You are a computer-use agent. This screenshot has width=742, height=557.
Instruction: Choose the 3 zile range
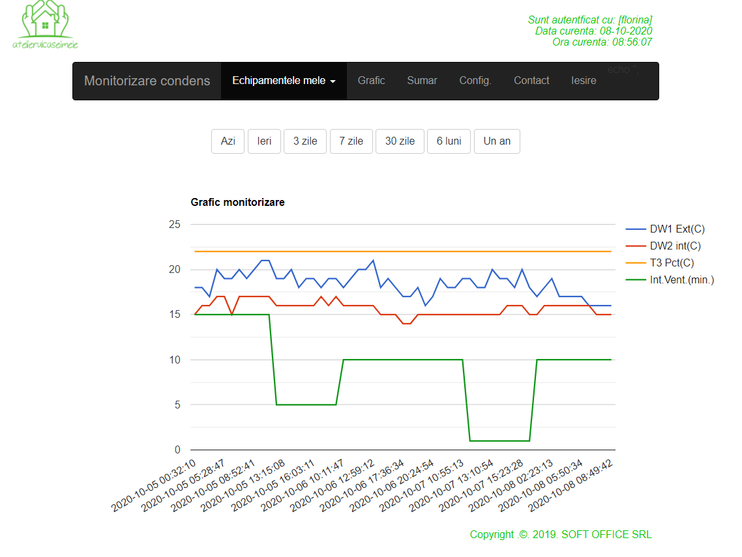[305, 141]
